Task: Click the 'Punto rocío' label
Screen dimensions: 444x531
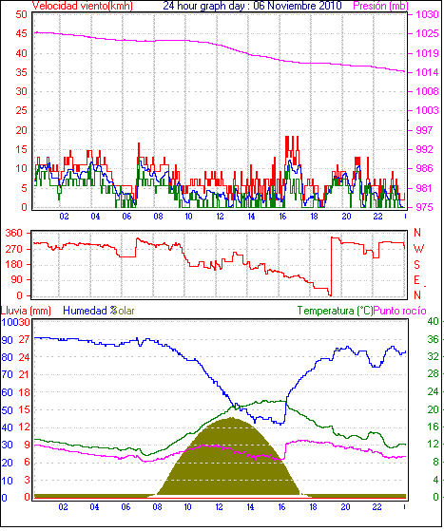Action: (x=399, y=311)
